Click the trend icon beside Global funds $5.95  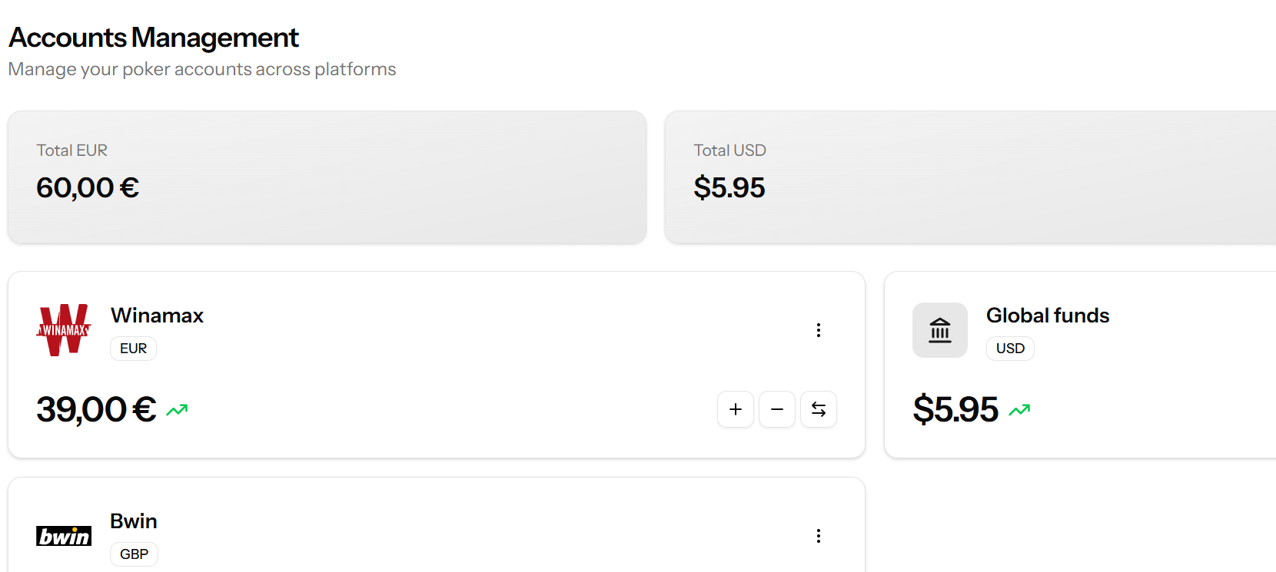(x=1020, y=410)
